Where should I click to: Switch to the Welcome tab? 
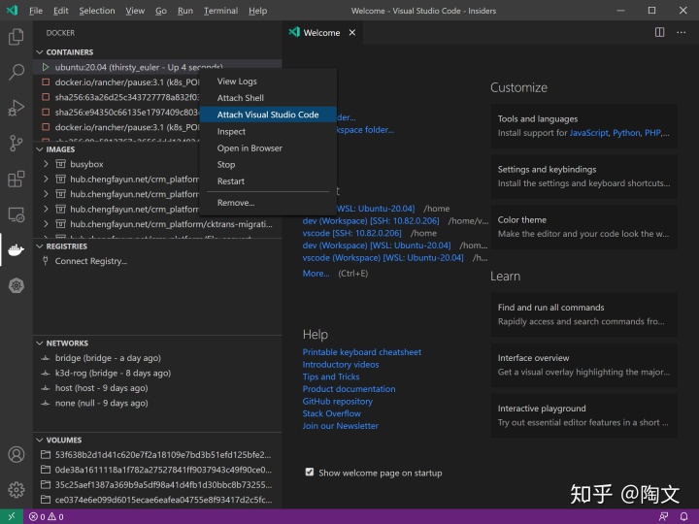322,33
